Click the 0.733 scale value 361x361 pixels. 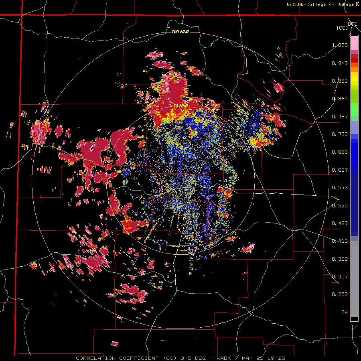coord(340,134)
